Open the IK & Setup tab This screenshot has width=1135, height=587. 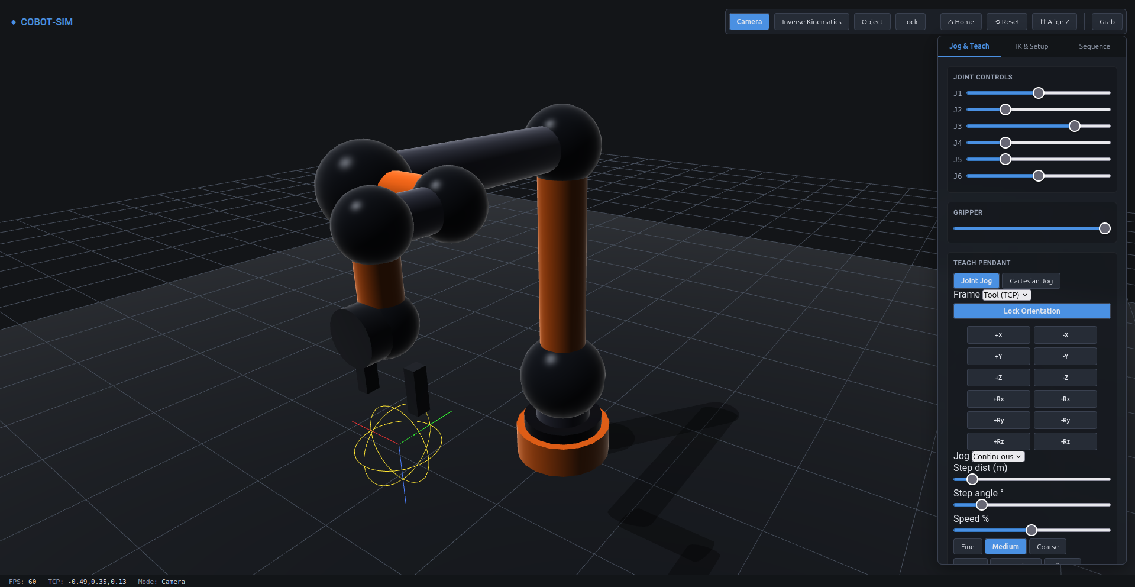[1031, 46]
